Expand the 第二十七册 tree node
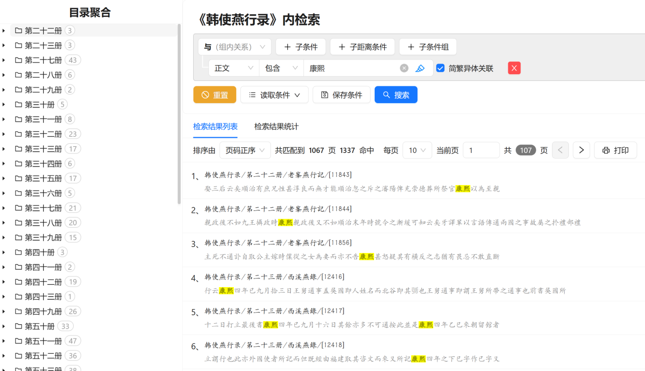The height and width of the screenshot is (371, 645). [4, 60]
